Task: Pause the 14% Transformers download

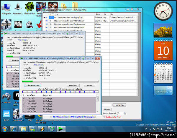Action: [73, 86]
